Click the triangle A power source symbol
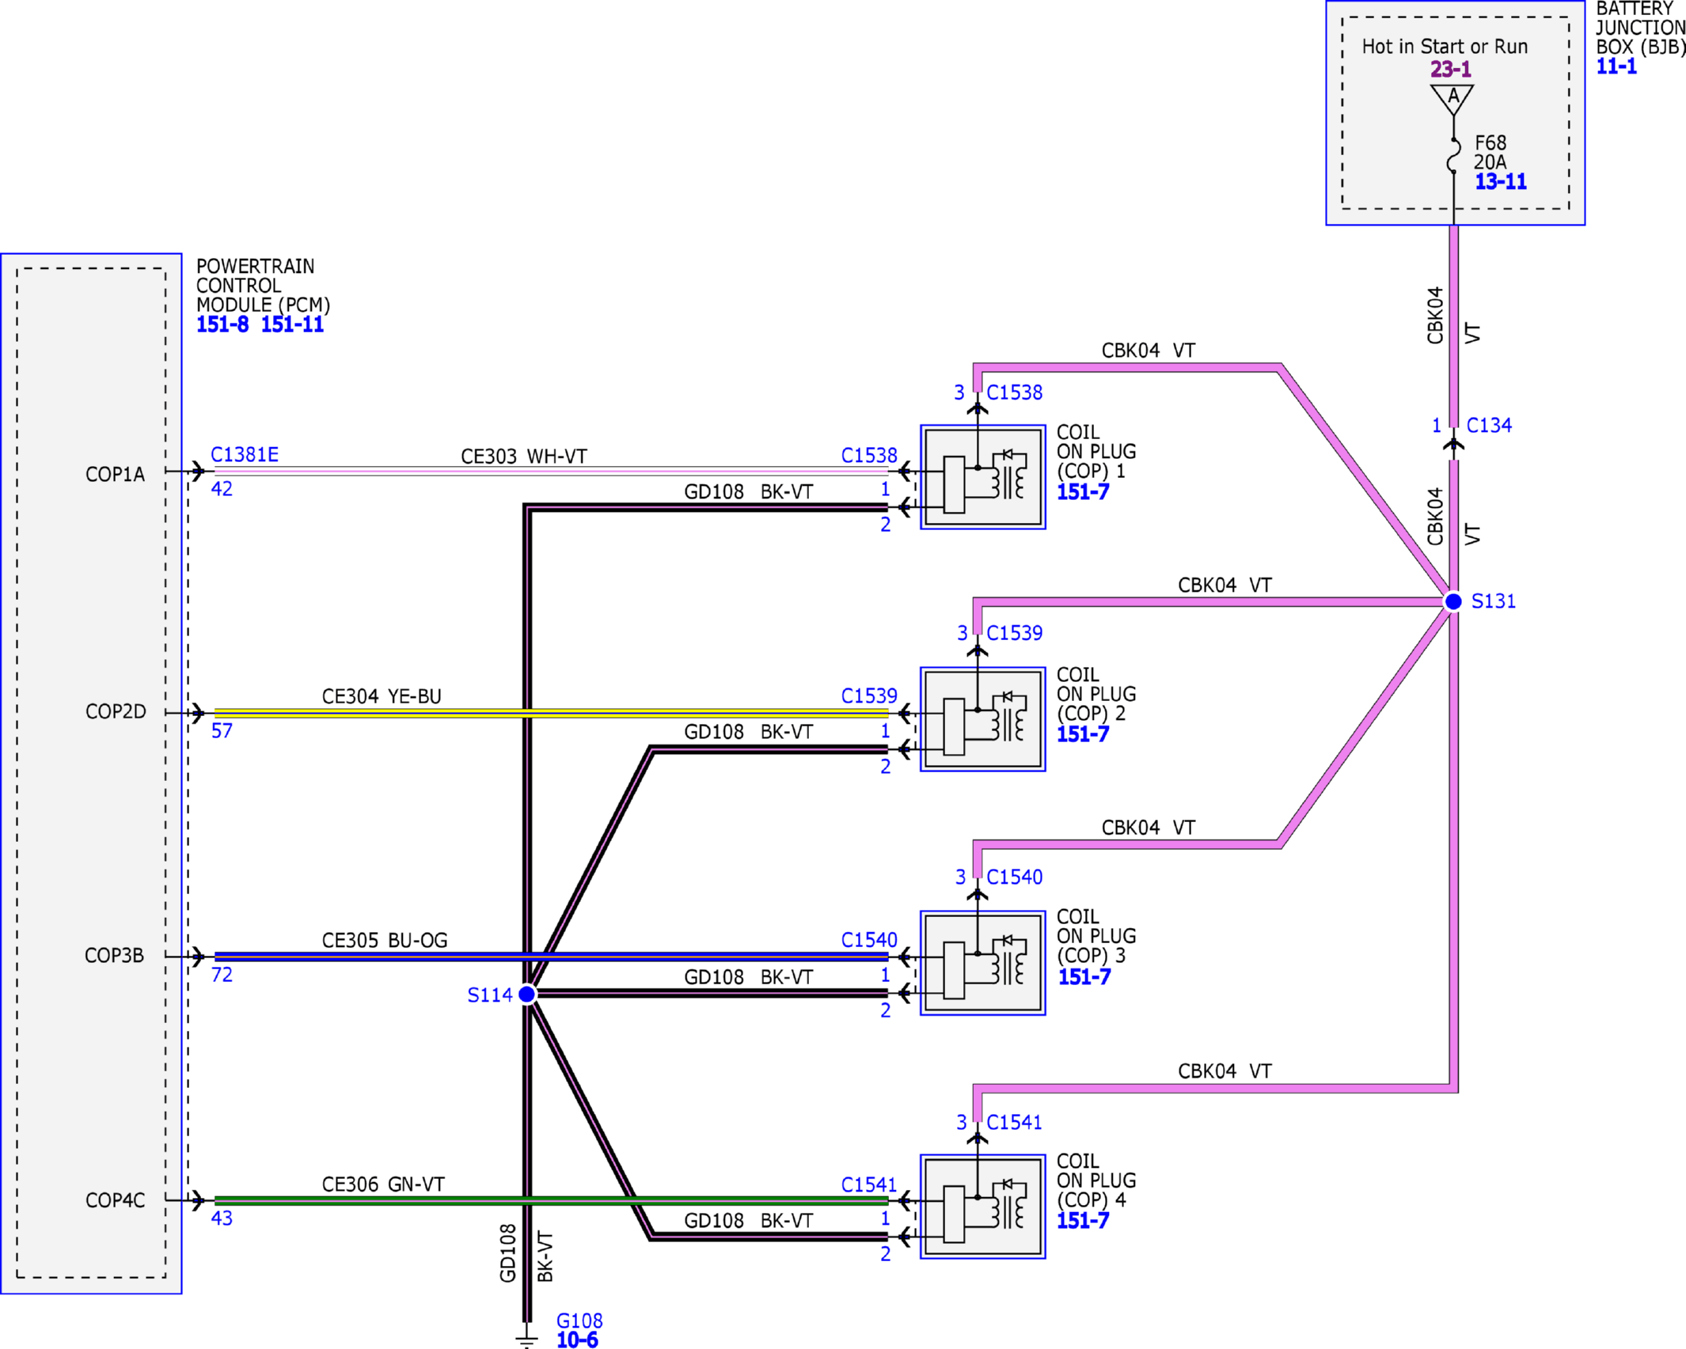This screenshot has width=1686, height=1349. coord(1452,99)
